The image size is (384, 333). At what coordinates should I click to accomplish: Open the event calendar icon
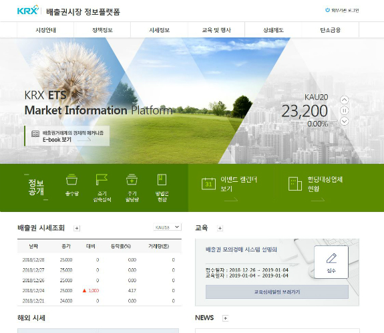208,184
